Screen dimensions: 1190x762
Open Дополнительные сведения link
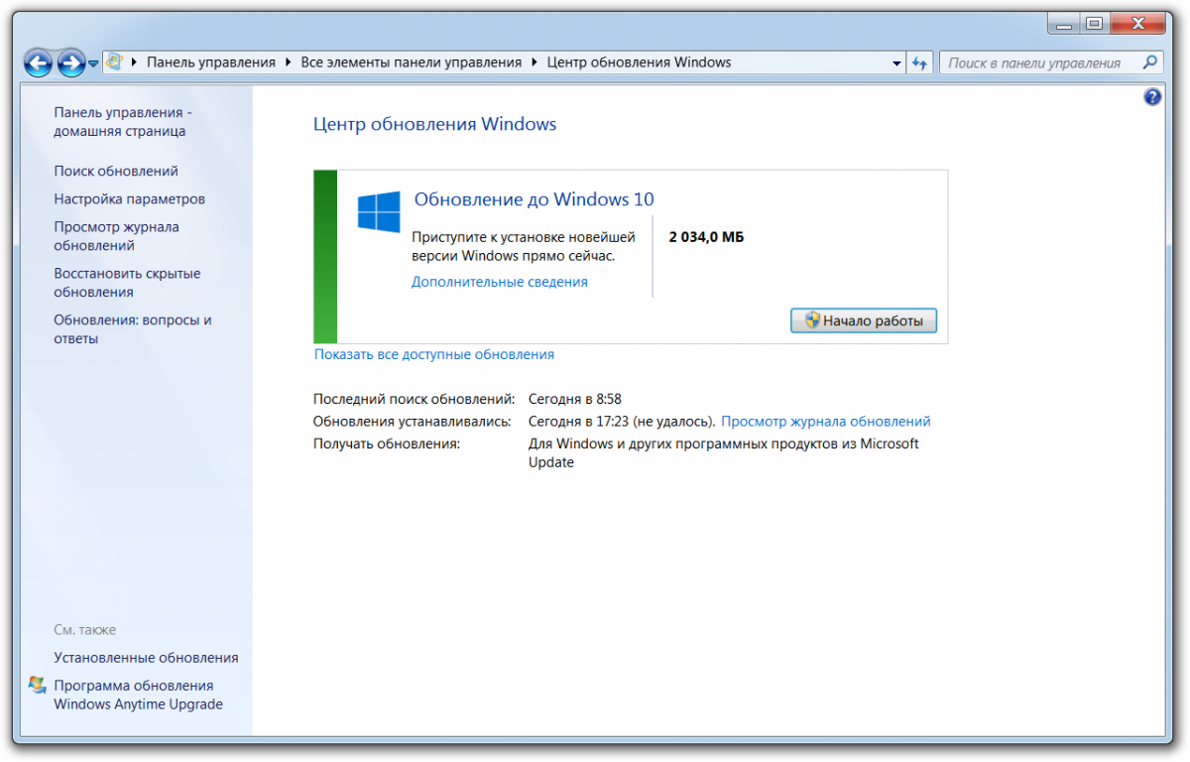(500, 282)
